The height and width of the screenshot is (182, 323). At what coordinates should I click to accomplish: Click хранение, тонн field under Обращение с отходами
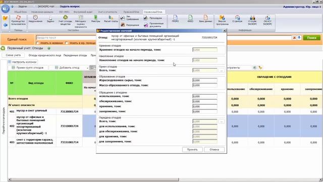pyautogui.click(x=205, y=107)
